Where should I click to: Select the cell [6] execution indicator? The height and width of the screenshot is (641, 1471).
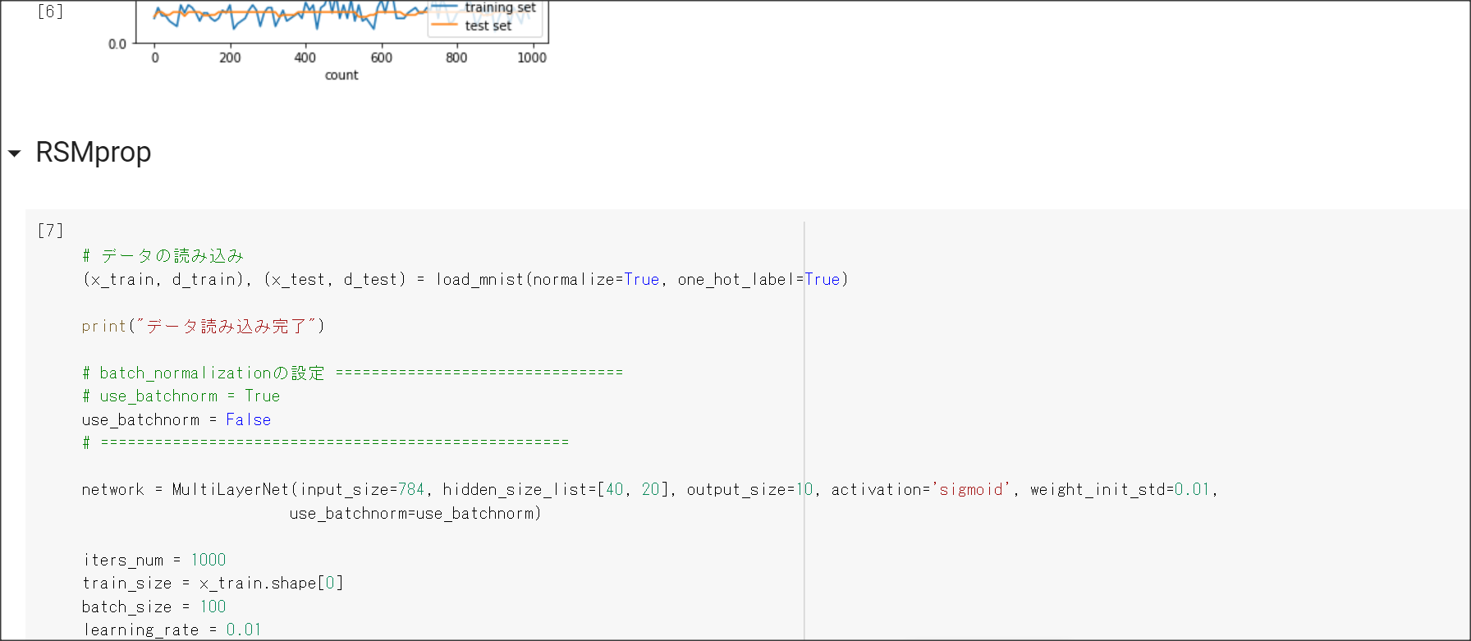(50, 11)
